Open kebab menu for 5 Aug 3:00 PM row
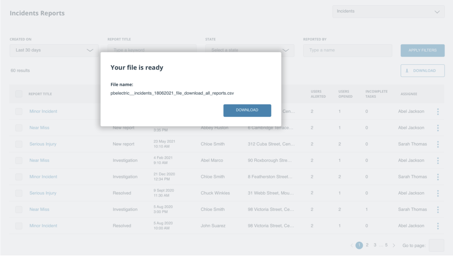Screen dimensions: 453x258 tap(438, 209)
